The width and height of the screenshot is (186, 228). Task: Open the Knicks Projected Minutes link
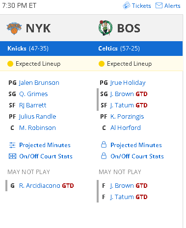click(x=45, y=145)
